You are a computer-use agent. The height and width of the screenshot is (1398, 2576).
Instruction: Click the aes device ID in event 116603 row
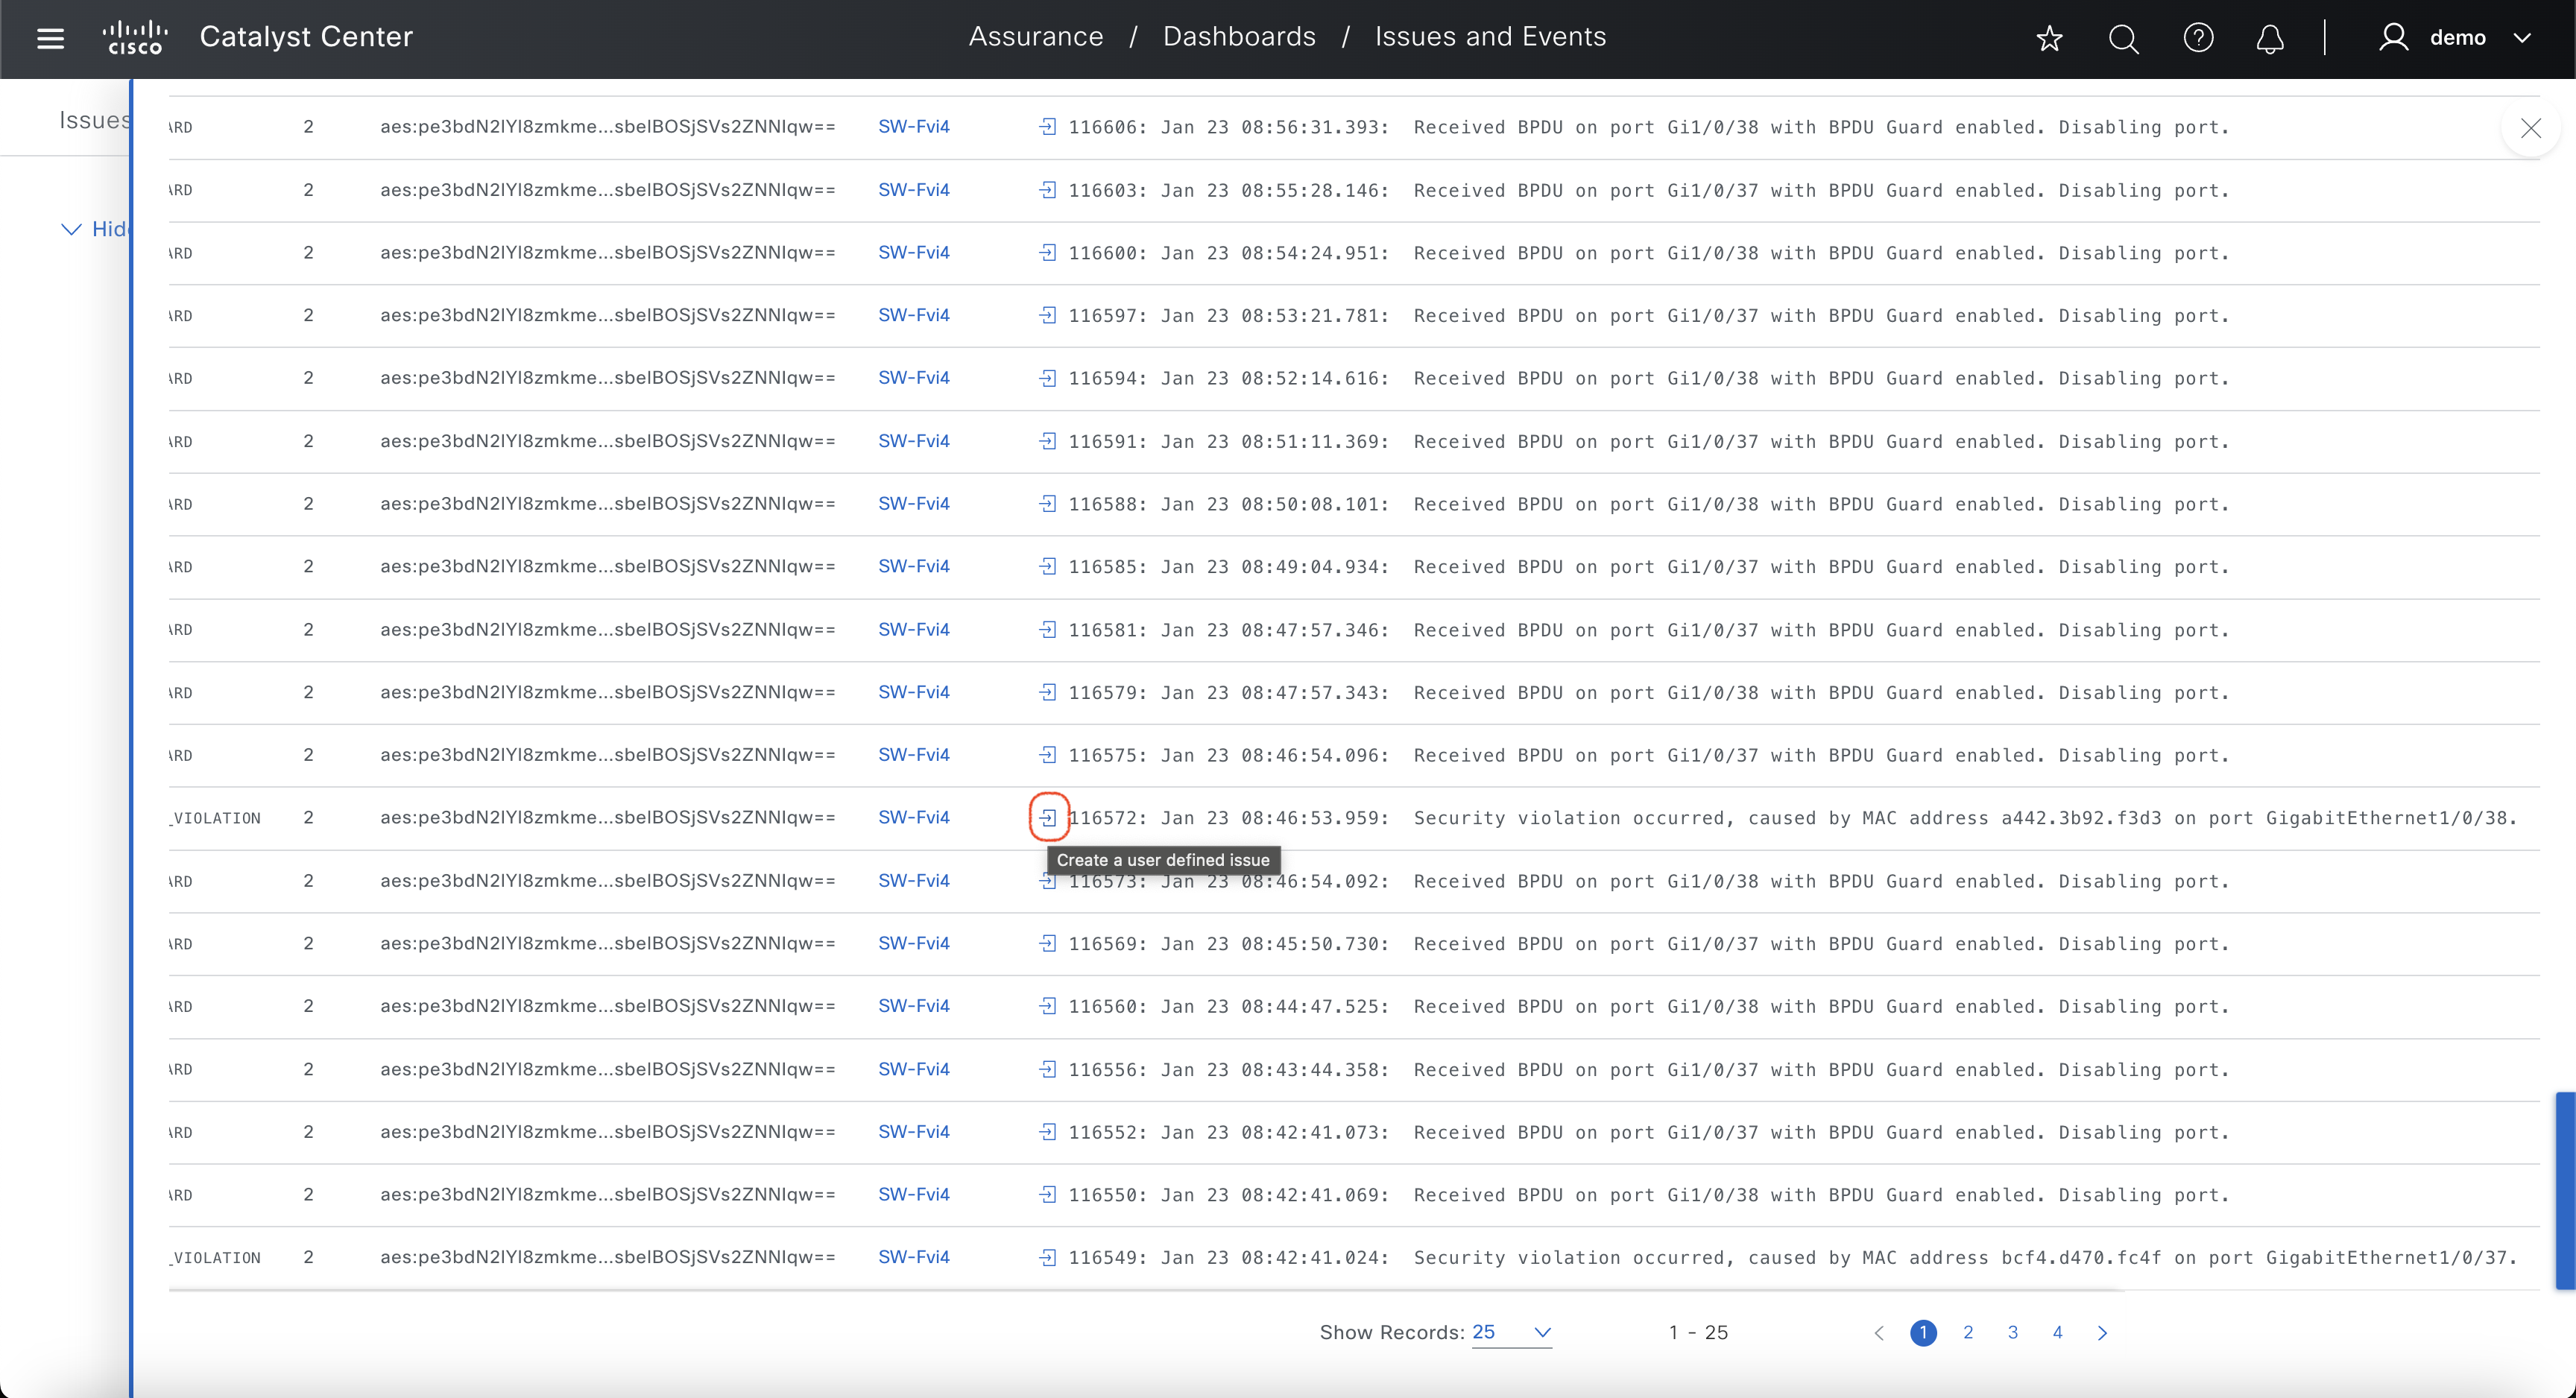(607, 190)
